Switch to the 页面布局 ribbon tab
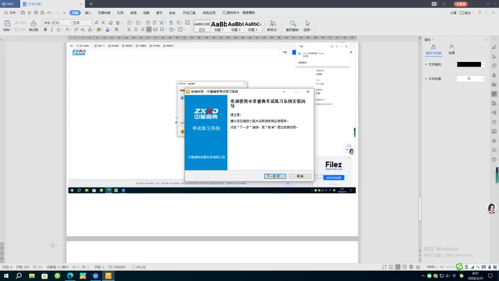 (104, 13)
